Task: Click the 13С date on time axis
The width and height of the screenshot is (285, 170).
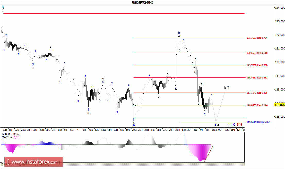Action: 103,130
